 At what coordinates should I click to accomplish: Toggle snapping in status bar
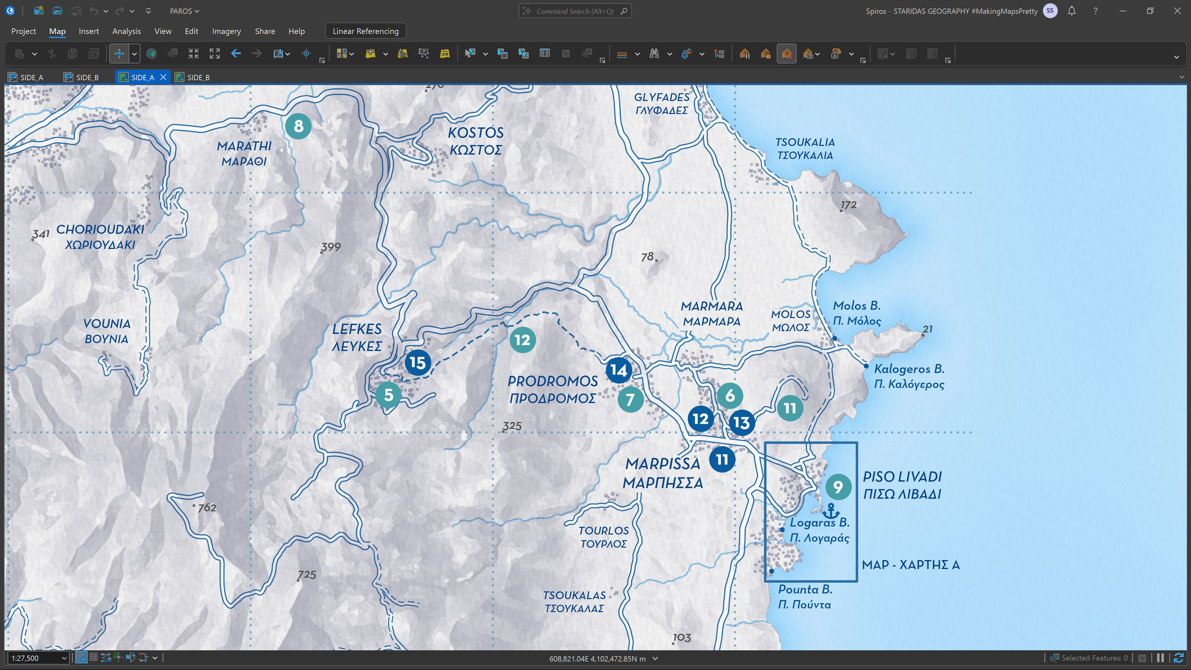[x=82, y=657]
